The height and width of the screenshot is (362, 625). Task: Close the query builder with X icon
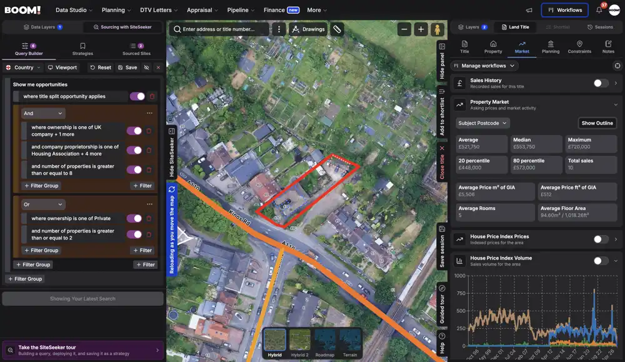coord(158,68)
